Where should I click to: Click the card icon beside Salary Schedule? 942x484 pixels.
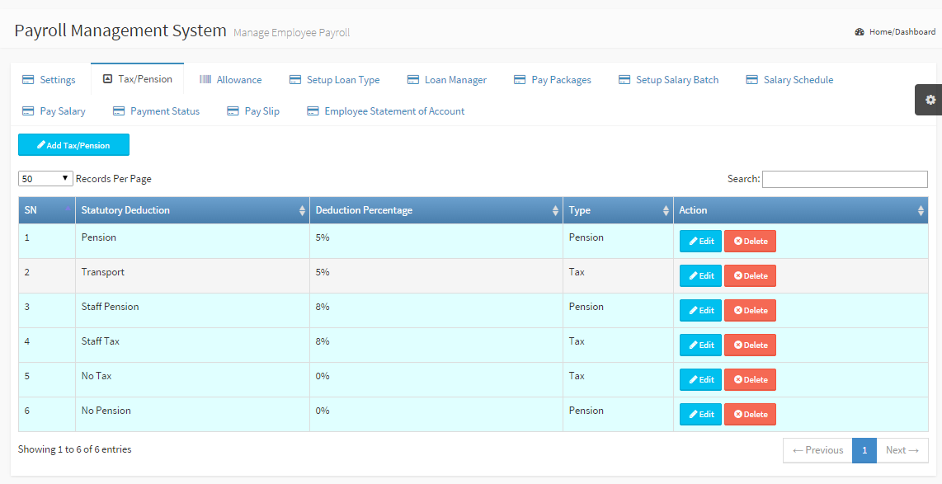tap(751, 80)
